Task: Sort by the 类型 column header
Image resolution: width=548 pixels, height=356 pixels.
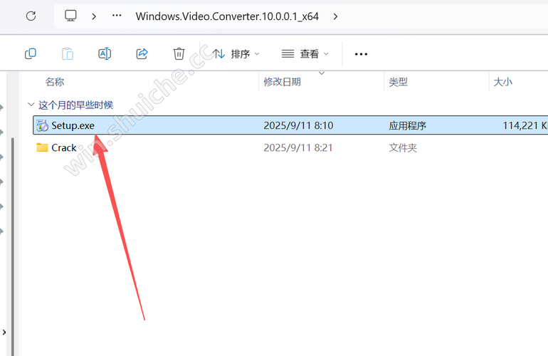Action: 399,82
